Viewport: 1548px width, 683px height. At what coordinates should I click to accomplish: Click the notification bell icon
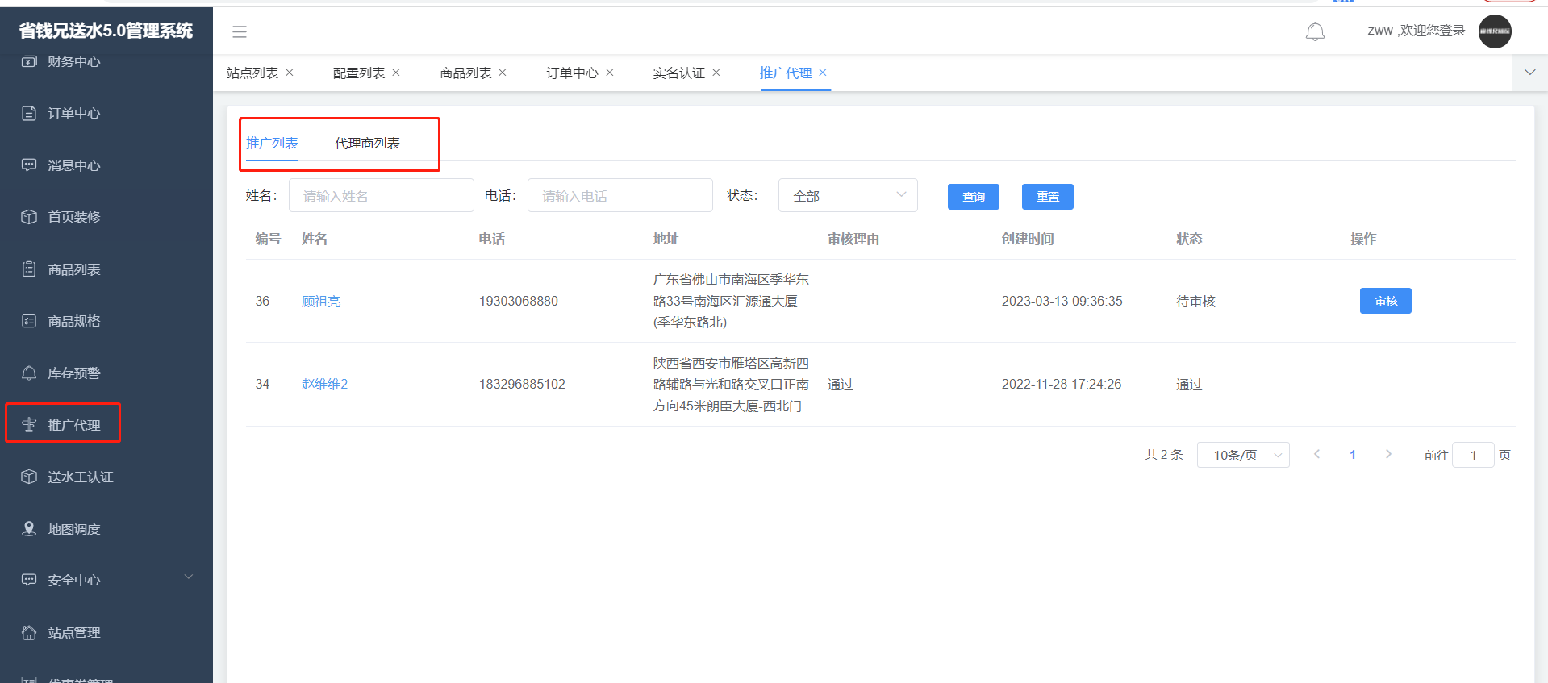click(x=1315, y=31)
